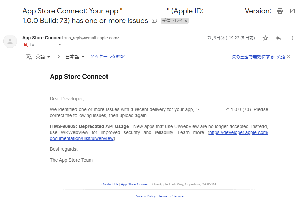Click the translate icon

coord(29,57)
